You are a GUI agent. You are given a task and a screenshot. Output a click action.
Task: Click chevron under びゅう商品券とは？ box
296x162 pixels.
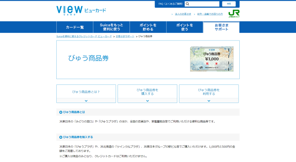pyautogui.click(x=86, y=101)
